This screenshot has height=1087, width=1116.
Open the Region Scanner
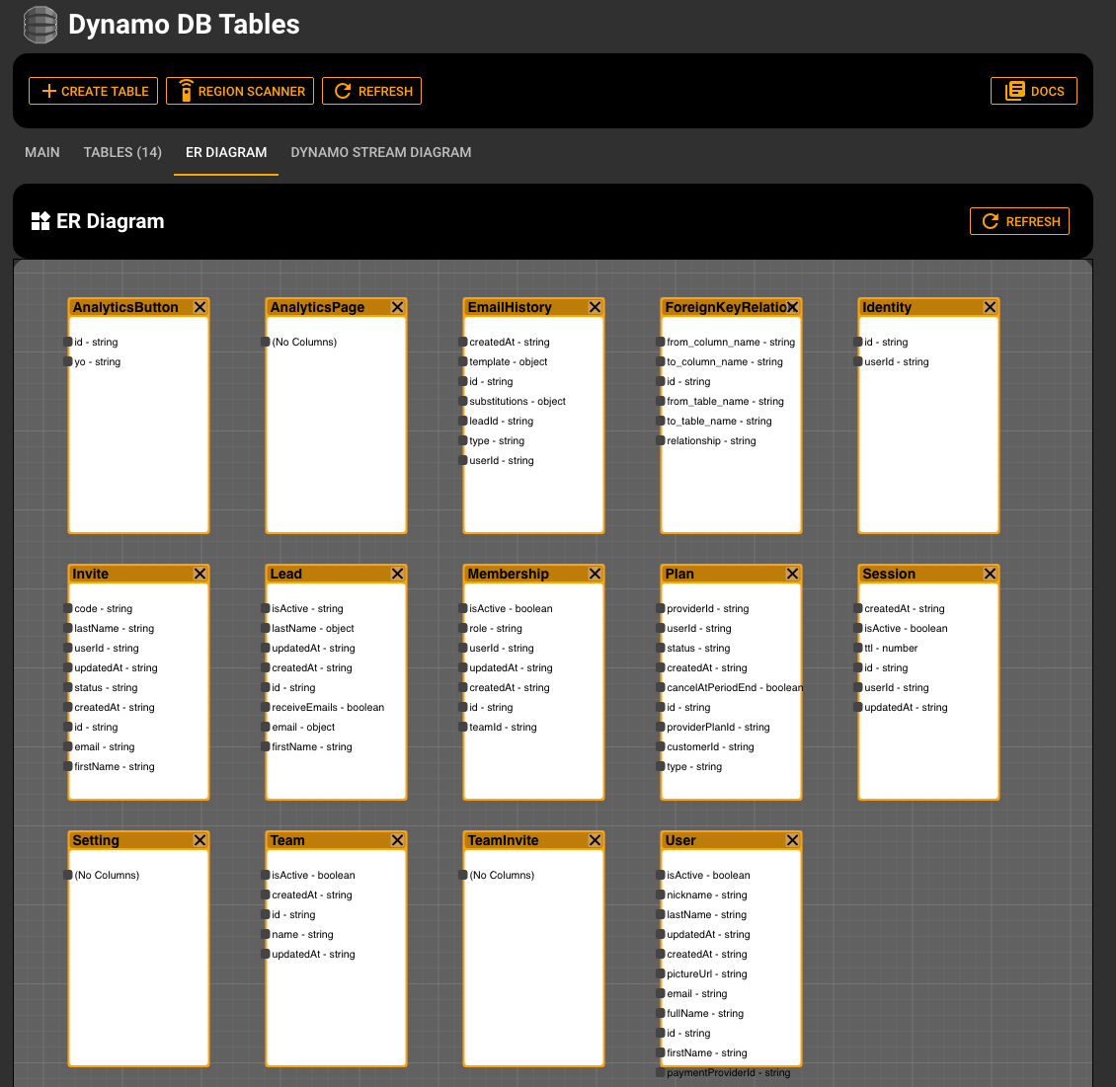click(240, 91)
